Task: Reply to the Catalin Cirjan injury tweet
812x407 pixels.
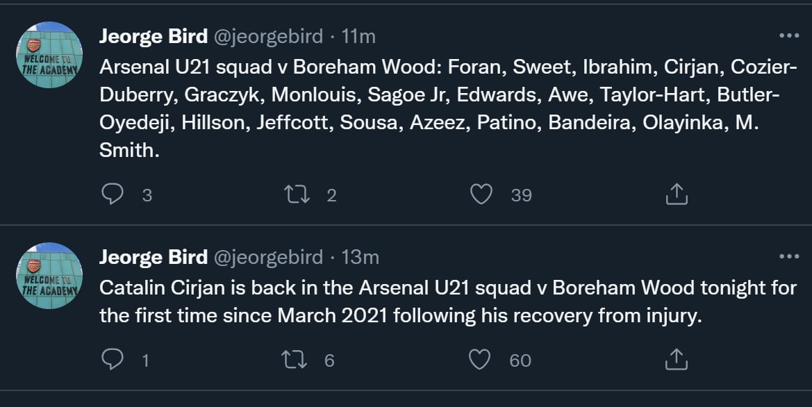Action: pos(112,359)
